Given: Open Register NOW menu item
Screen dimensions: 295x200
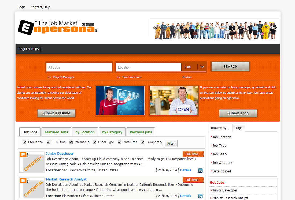Looking at the screenshot, I should point(29,49).
